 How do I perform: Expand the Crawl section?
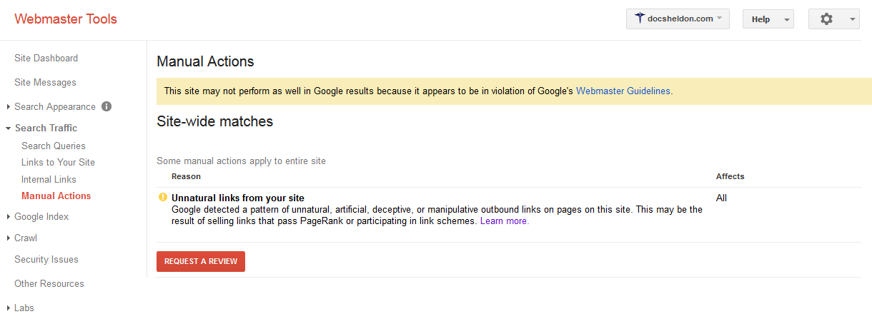[x=25, y=238]
